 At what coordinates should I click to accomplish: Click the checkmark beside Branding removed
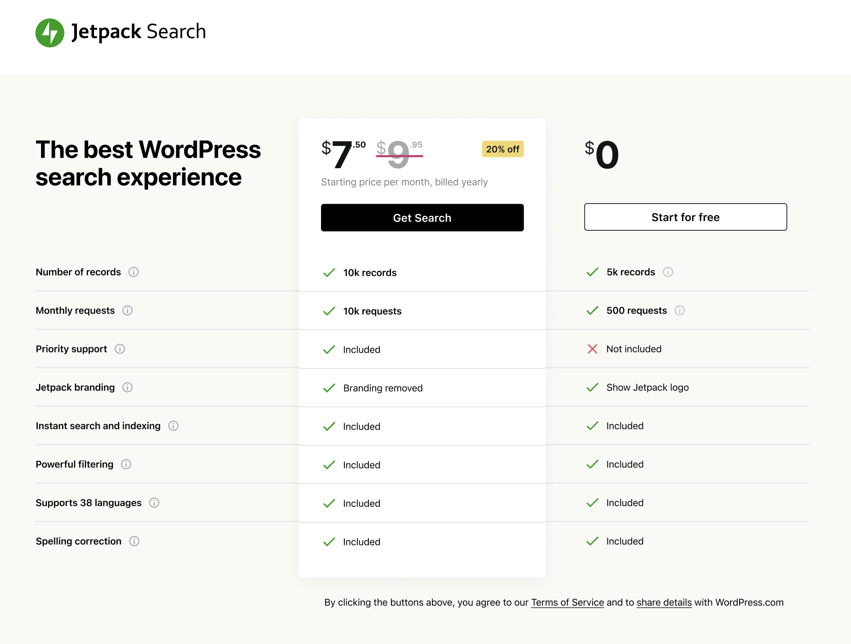(x=329, y=388)
